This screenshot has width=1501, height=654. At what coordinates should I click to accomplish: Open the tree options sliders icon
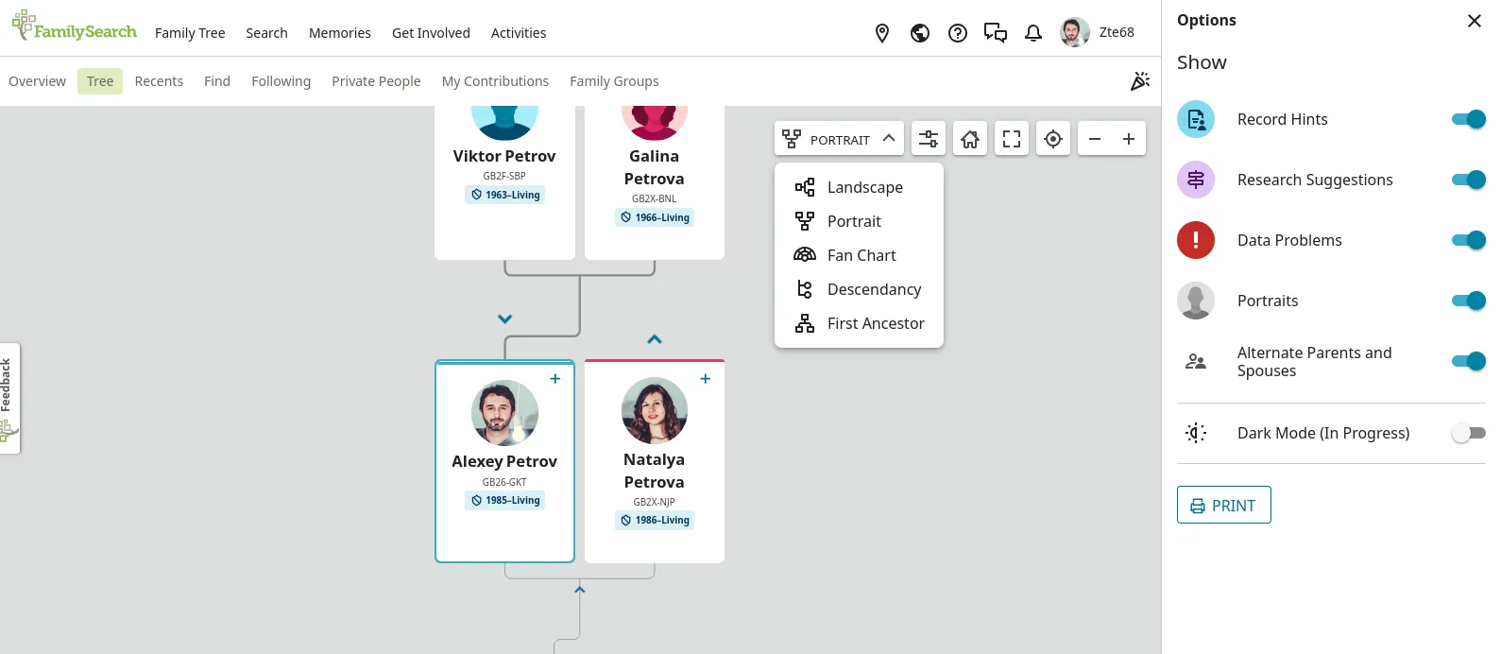click(x=929, y=139)
